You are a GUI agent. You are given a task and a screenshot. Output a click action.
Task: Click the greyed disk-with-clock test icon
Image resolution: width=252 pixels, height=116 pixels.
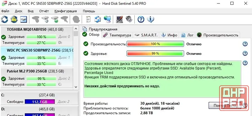tap(45, 19)
